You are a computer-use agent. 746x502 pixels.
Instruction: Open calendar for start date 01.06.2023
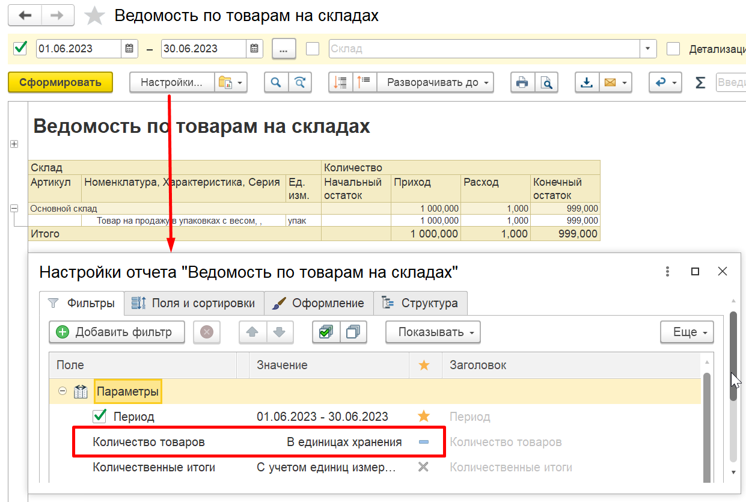[x=129, y=49]
